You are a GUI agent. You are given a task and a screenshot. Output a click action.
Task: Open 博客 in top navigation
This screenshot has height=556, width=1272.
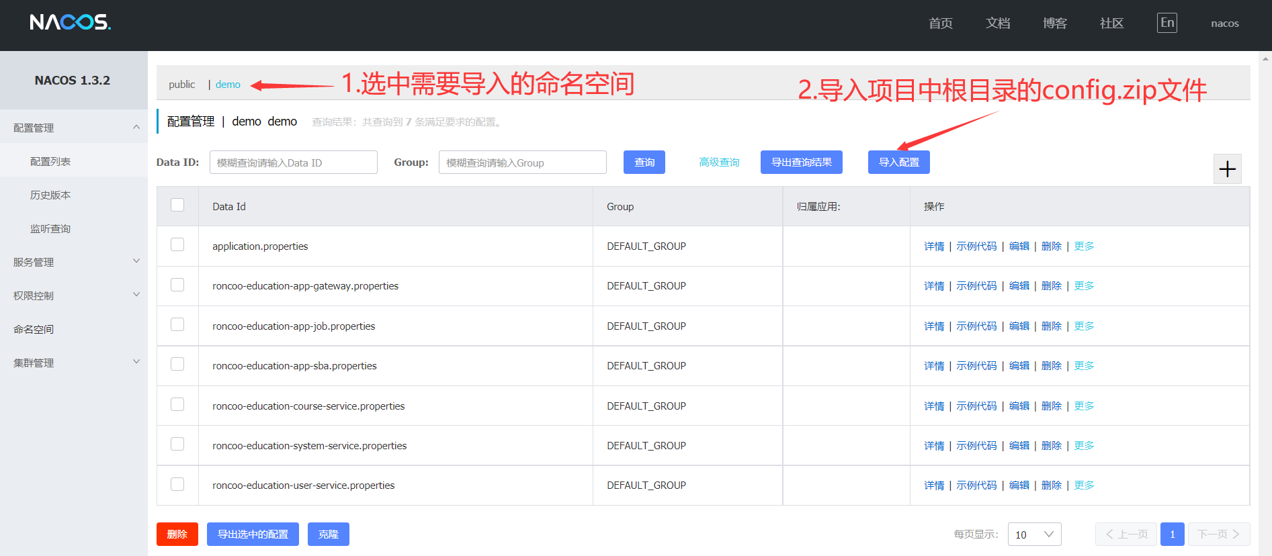click(1055, 24)
